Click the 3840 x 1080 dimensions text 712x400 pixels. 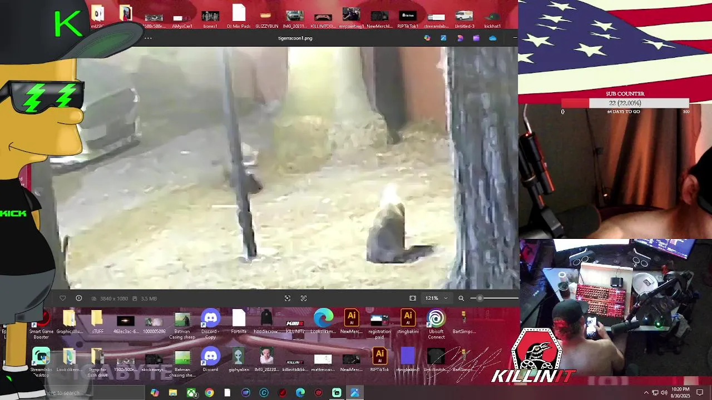pyautogui.click(x=114, y=299)
